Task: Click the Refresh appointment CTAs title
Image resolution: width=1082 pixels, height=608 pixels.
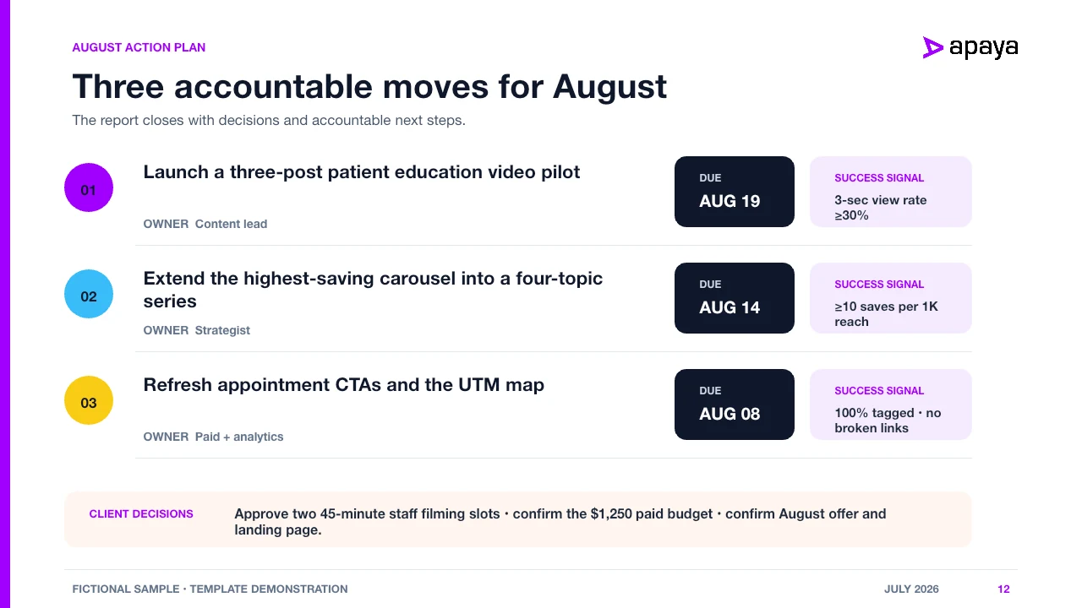Action: coord(344,385)
